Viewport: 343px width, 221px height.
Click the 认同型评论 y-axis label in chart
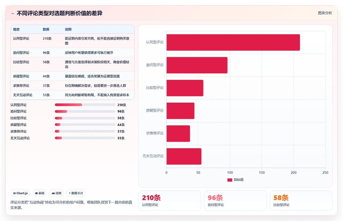155,42
